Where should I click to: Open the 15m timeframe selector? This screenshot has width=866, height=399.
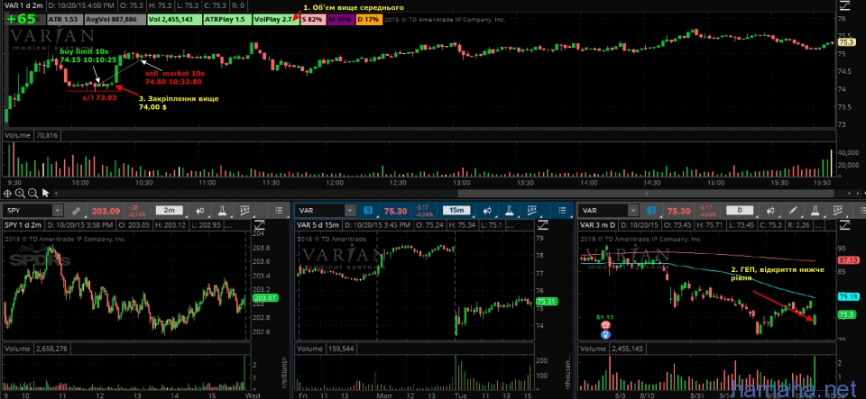456,211
